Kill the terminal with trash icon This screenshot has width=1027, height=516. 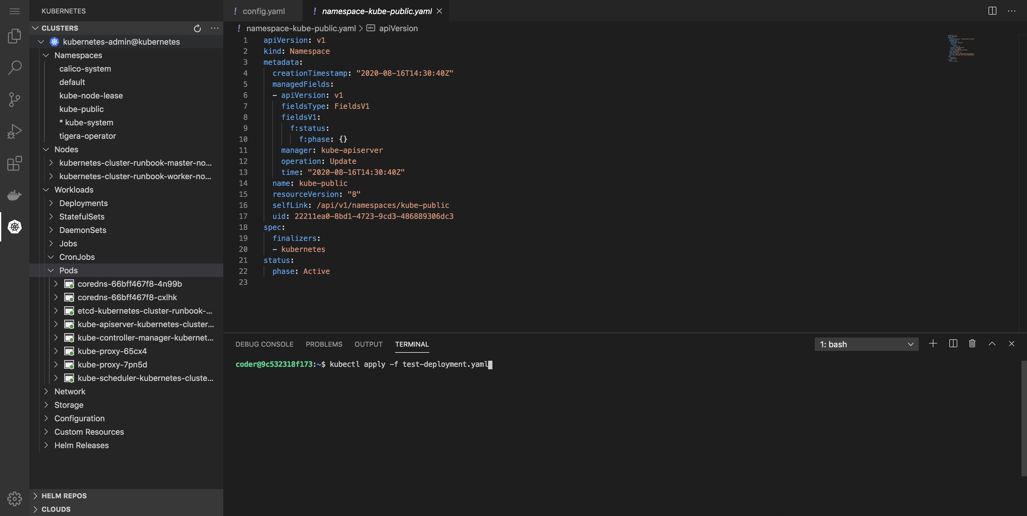tap(972, 344)
